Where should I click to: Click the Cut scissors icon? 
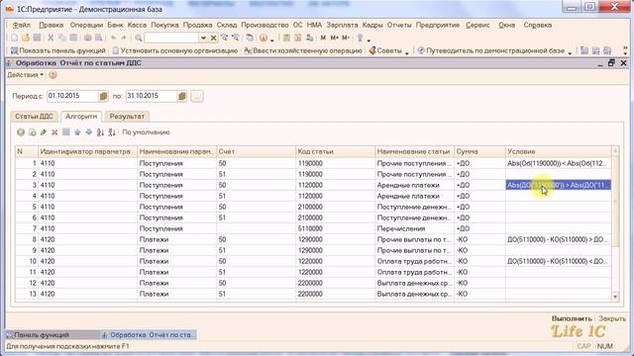(x=51, y=38)
